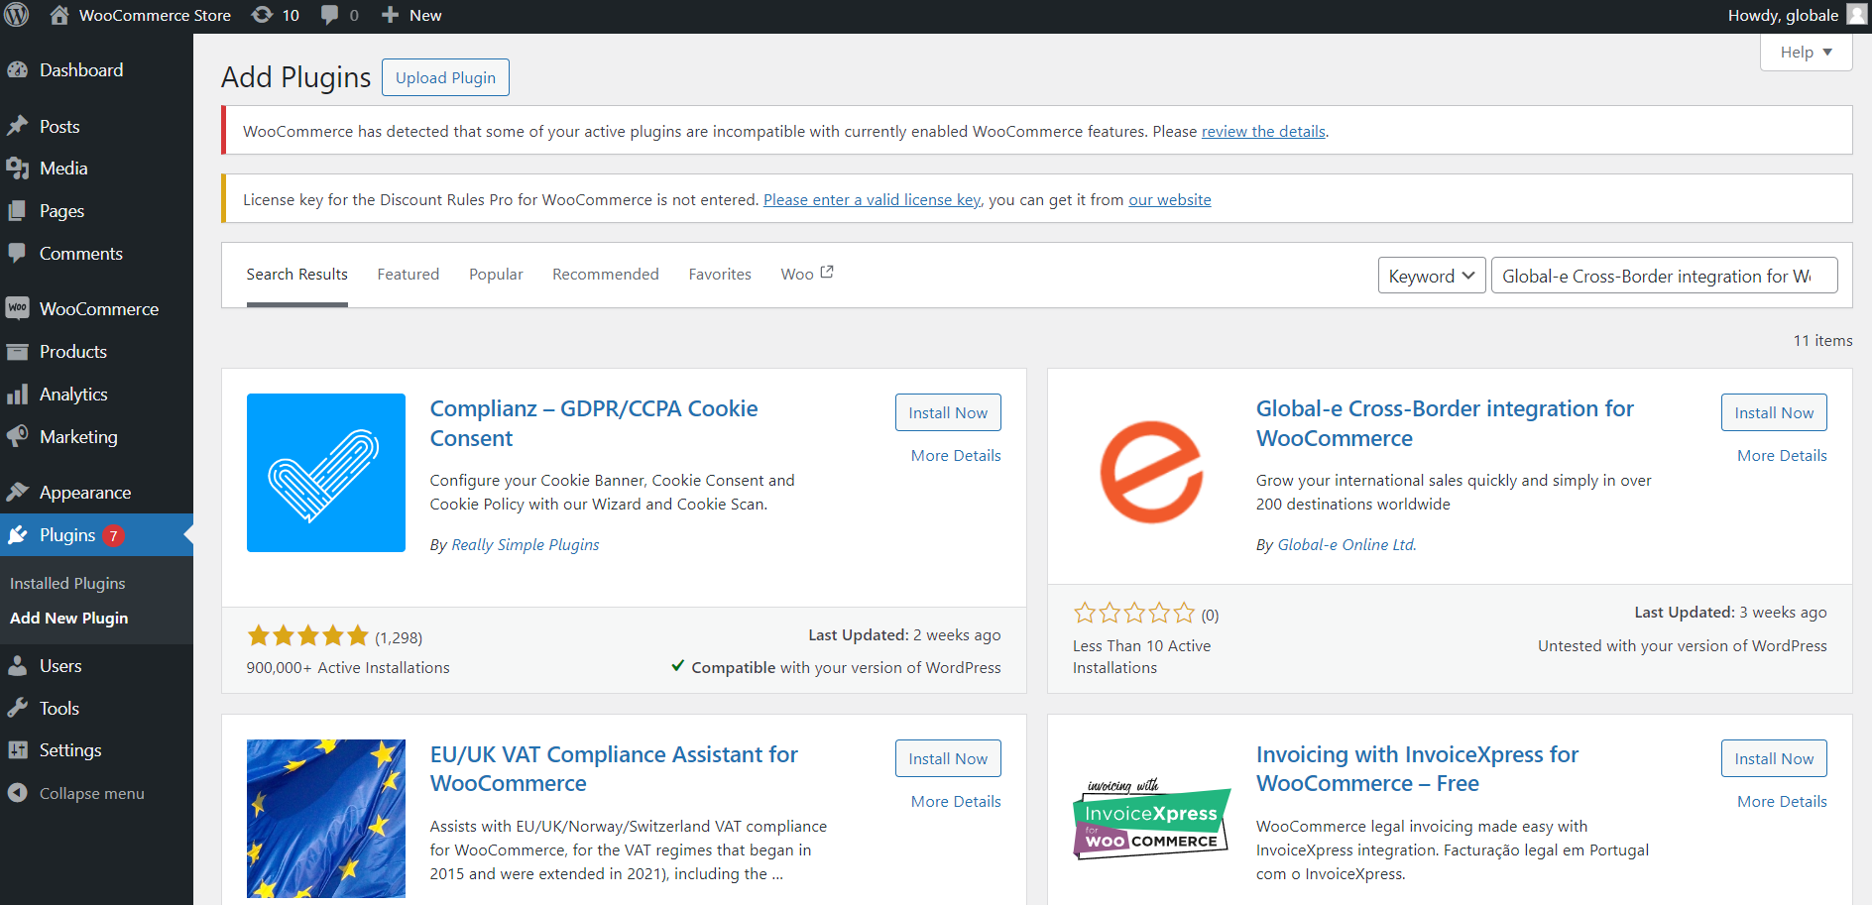Viewport: 1872px width, 905px height.
Task: Click the Media icon in sidebar
Action: (x=17, y=169)
